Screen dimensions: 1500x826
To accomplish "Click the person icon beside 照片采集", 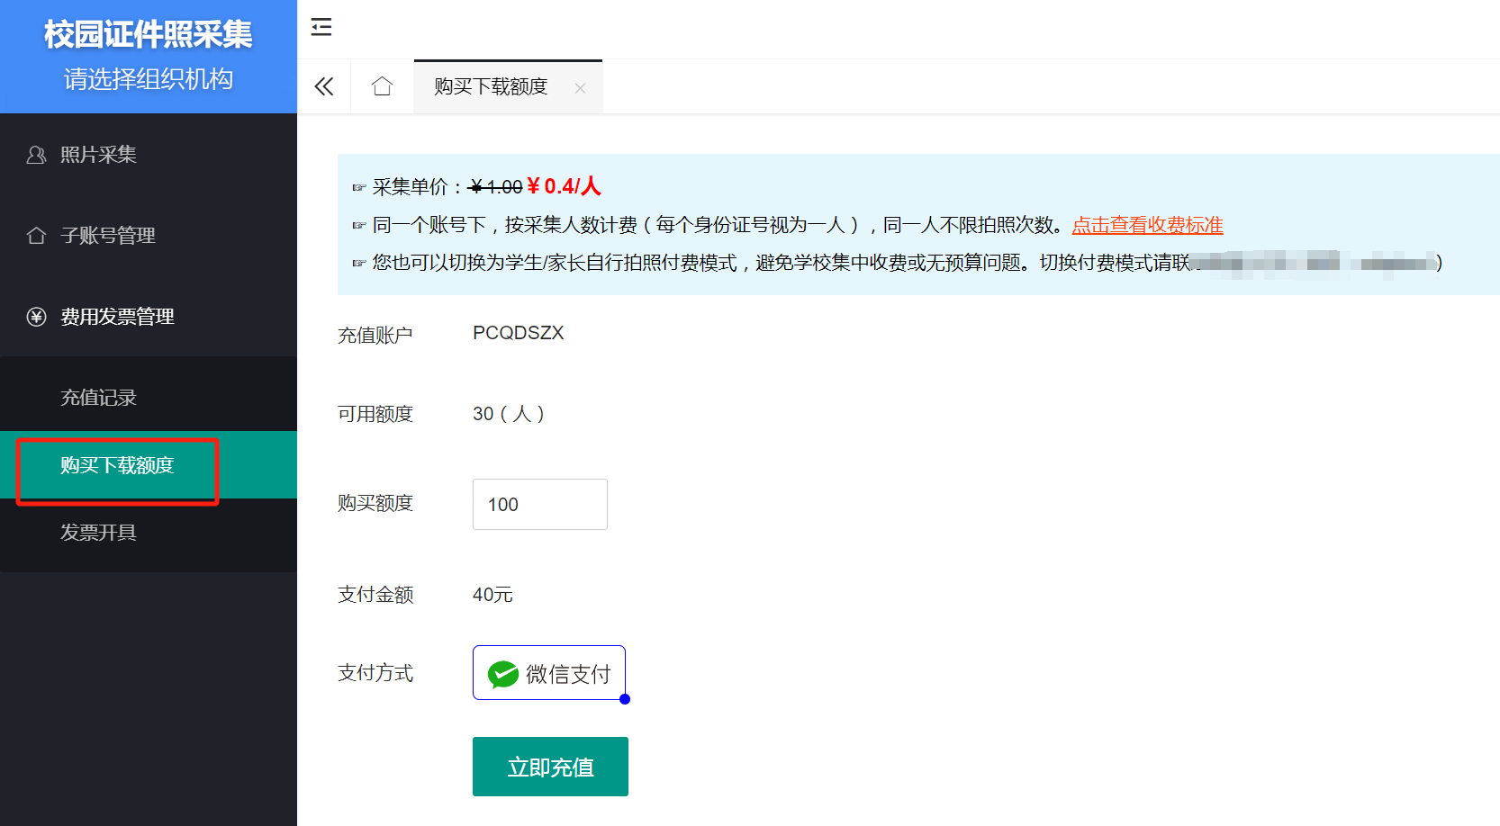I will [x=36, y=155].
